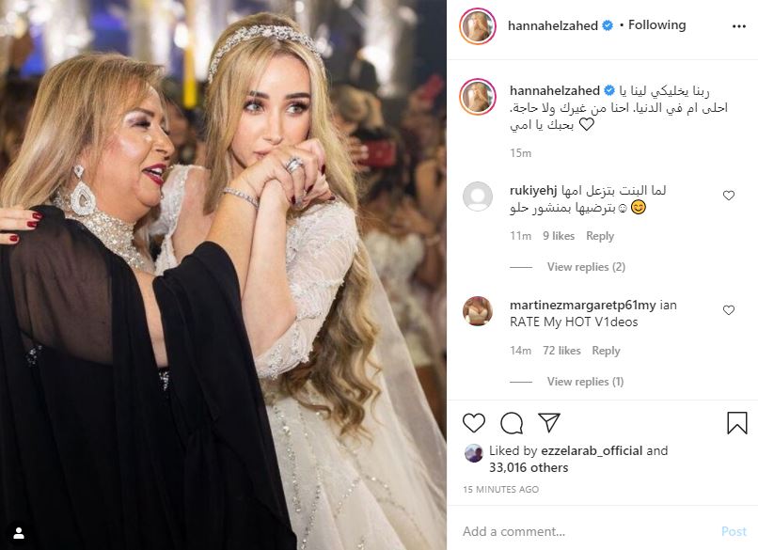Like rukiyehj's comment
The height and width of the screenshot is (550, 758).
coord(728,196)
